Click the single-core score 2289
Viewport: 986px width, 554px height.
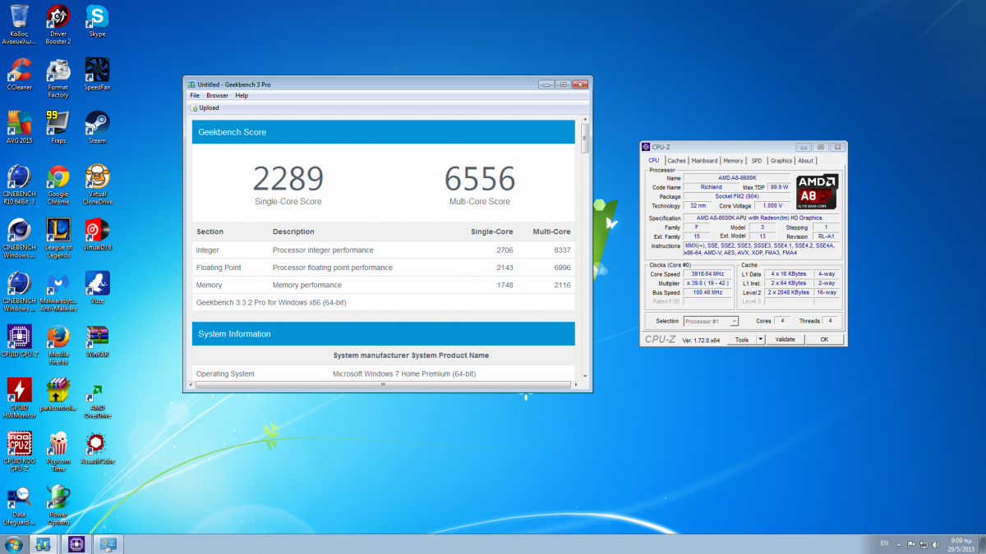[288, 179]
